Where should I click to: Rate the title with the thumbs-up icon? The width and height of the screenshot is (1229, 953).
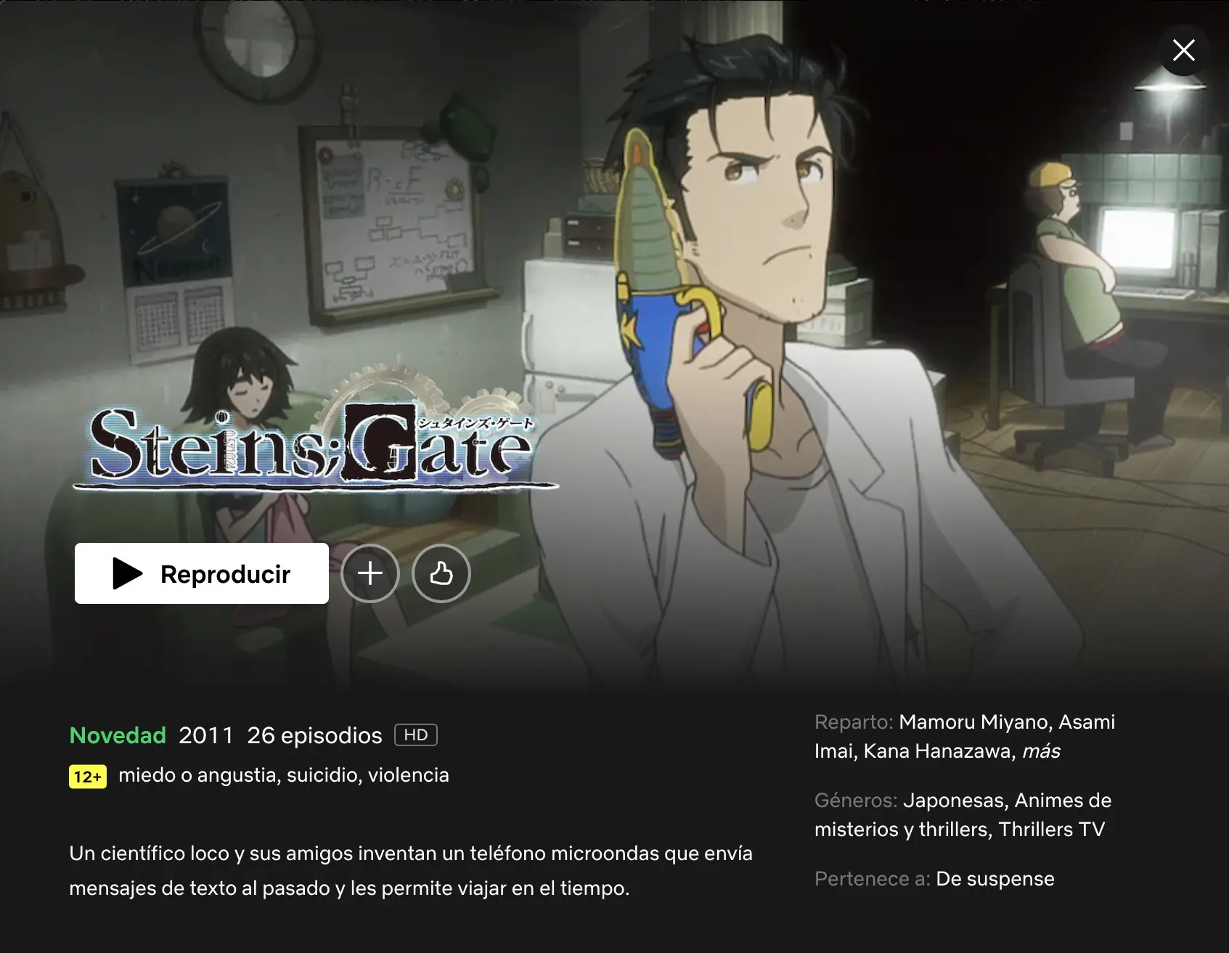(x=441, y=573)
